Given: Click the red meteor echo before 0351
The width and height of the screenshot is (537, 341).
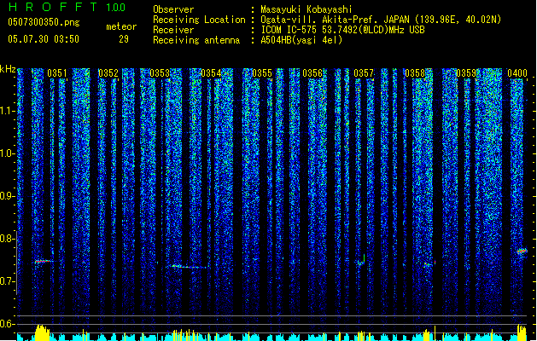Looking at the screenshot, I should [44, 261].
